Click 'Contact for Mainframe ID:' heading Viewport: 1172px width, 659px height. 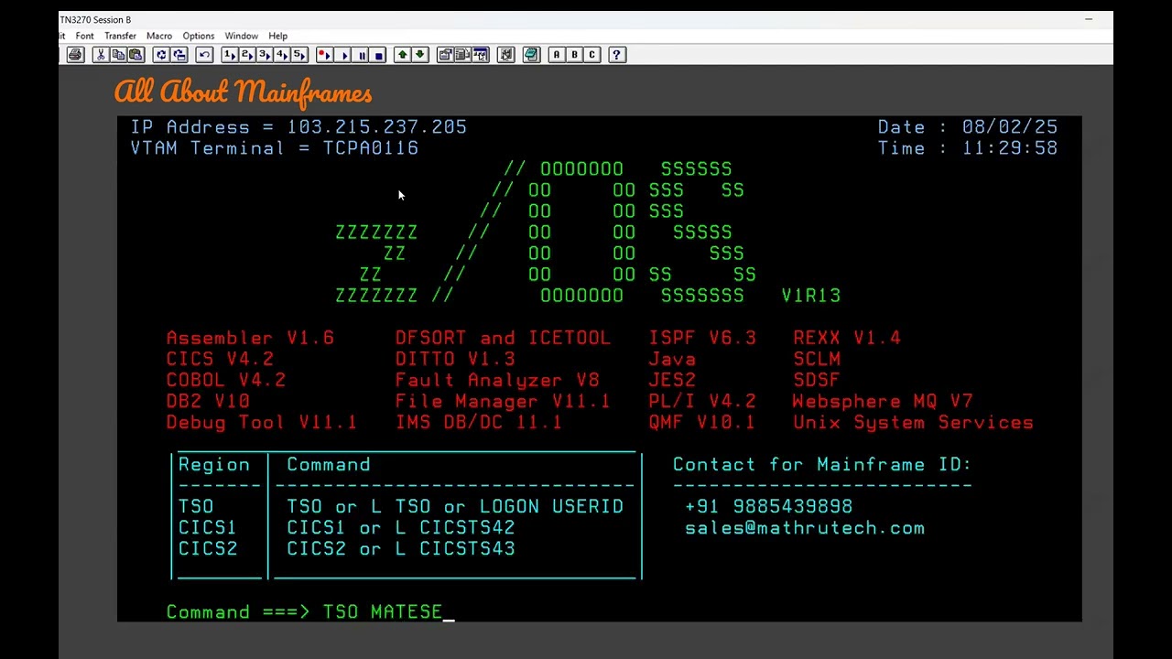(822, 464)
